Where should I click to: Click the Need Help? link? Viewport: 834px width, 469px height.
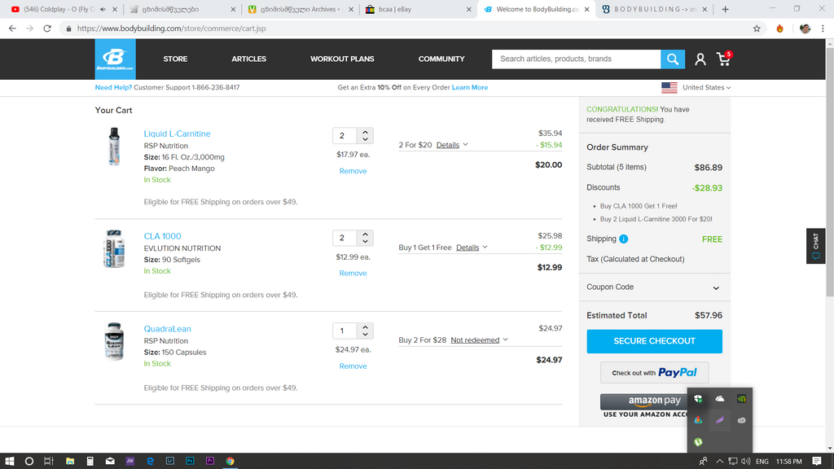(113, 88)
